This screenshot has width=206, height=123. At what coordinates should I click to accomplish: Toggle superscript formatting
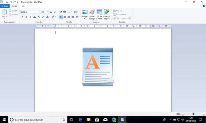43,17
